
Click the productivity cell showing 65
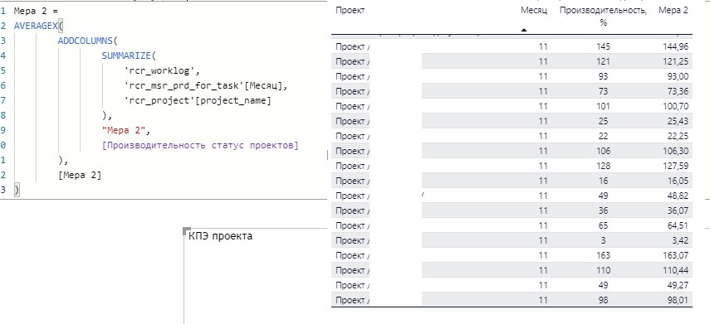pyautogui.click(x=603, y=225)
